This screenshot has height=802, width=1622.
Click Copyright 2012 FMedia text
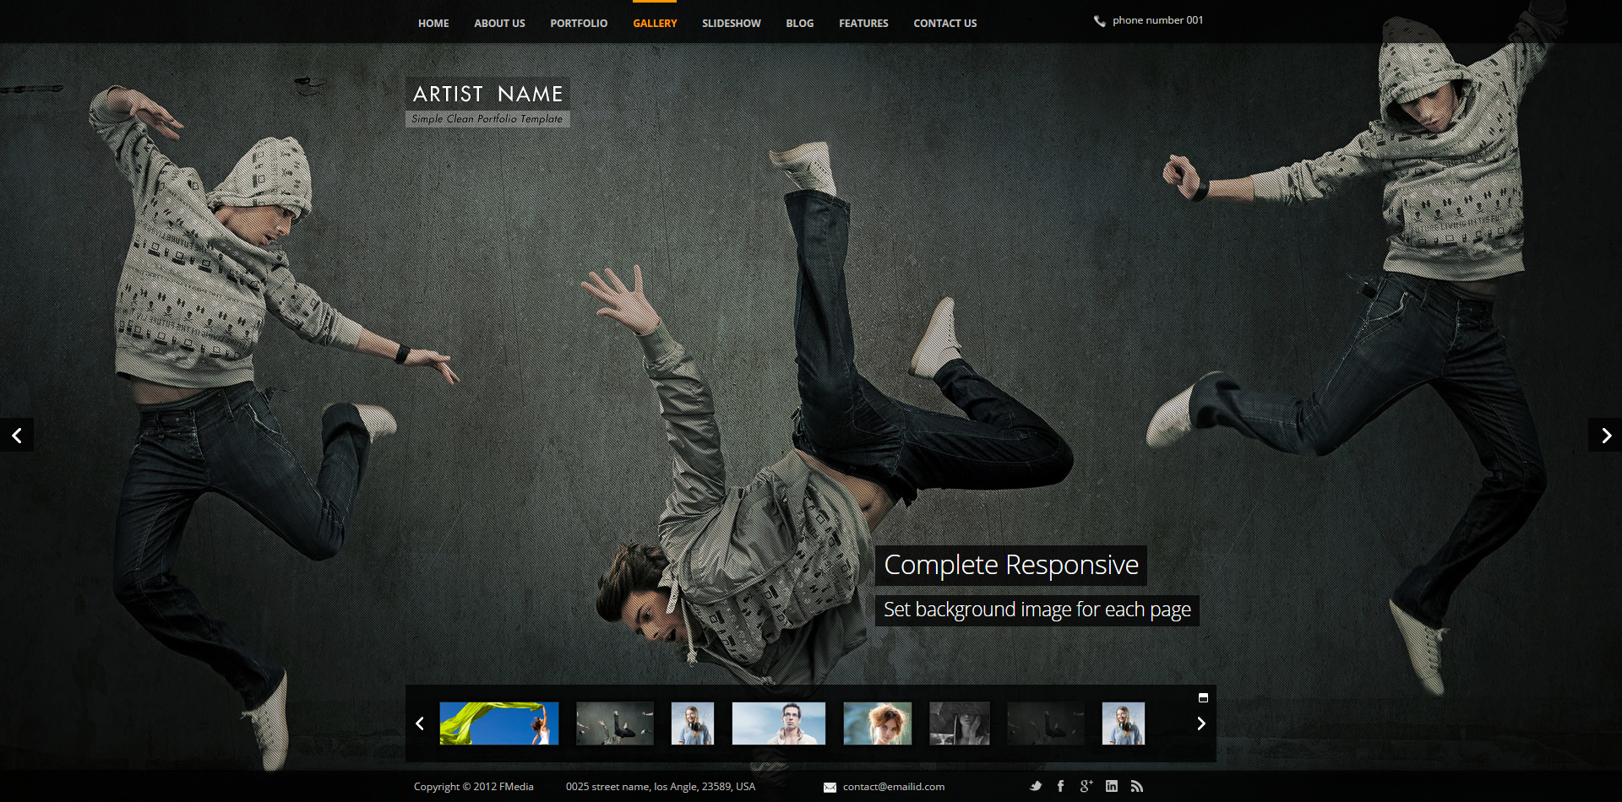coord(474,787)
